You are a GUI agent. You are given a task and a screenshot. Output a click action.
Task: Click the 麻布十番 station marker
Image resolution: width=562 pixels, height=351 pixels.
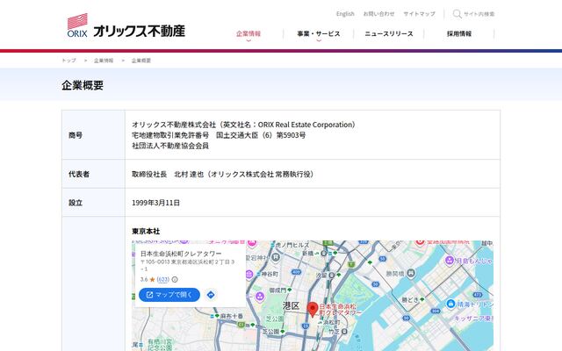tap(217, 316)
